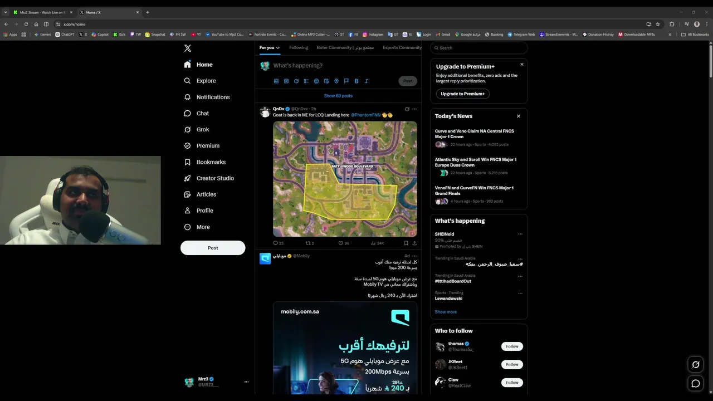This screenshot has height=401, width=713.
Task: Switch to Esports Community tab
Action: (402, 48)
